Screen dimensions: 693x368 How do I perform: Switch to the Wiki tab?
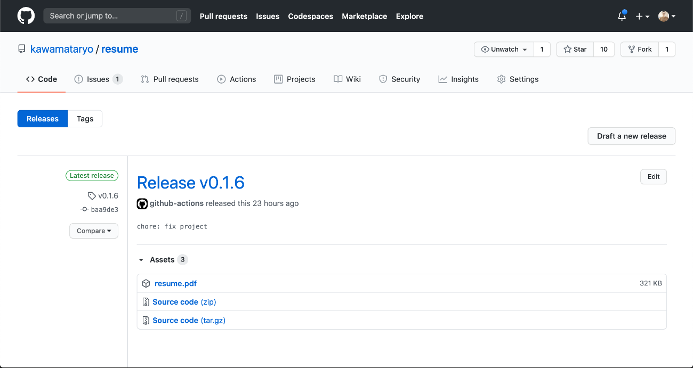coord(347,79)
